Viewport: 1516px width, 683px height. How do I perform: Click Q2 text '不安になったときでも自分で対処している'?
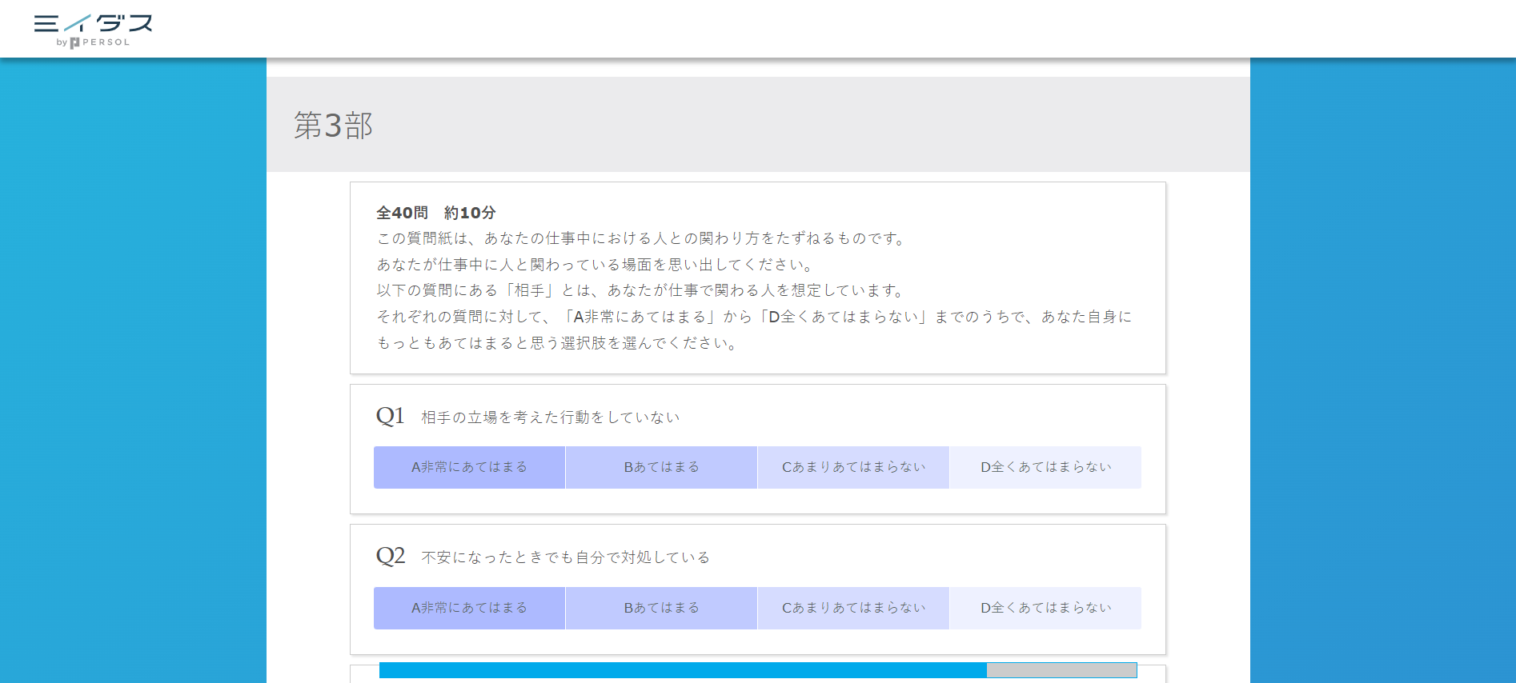point(565,557)
